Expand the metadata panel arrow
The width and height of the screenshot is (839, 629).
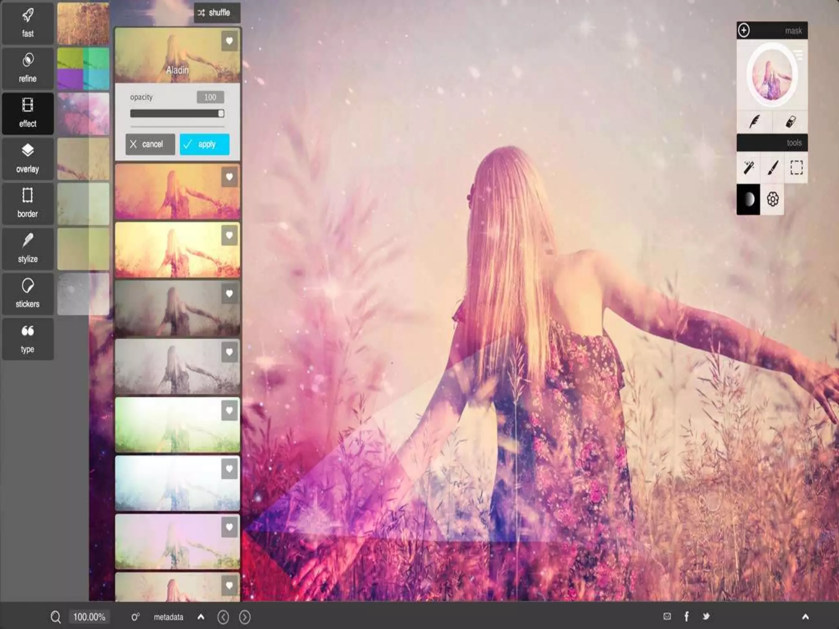[201, 617]
